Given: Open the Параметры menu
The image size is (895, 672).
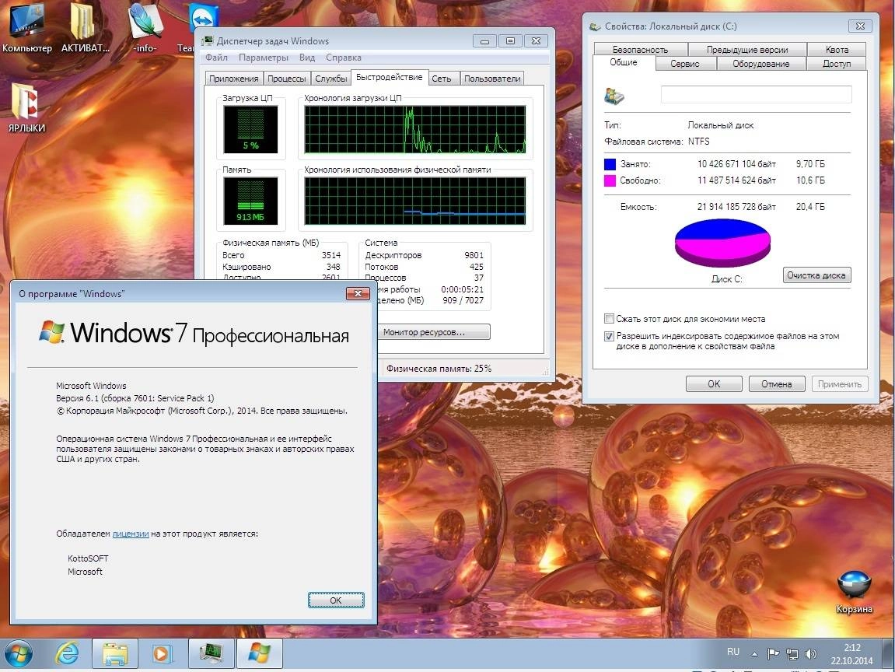Looking at the screenshot, I should pyautogui.click(x=263, y=57).
